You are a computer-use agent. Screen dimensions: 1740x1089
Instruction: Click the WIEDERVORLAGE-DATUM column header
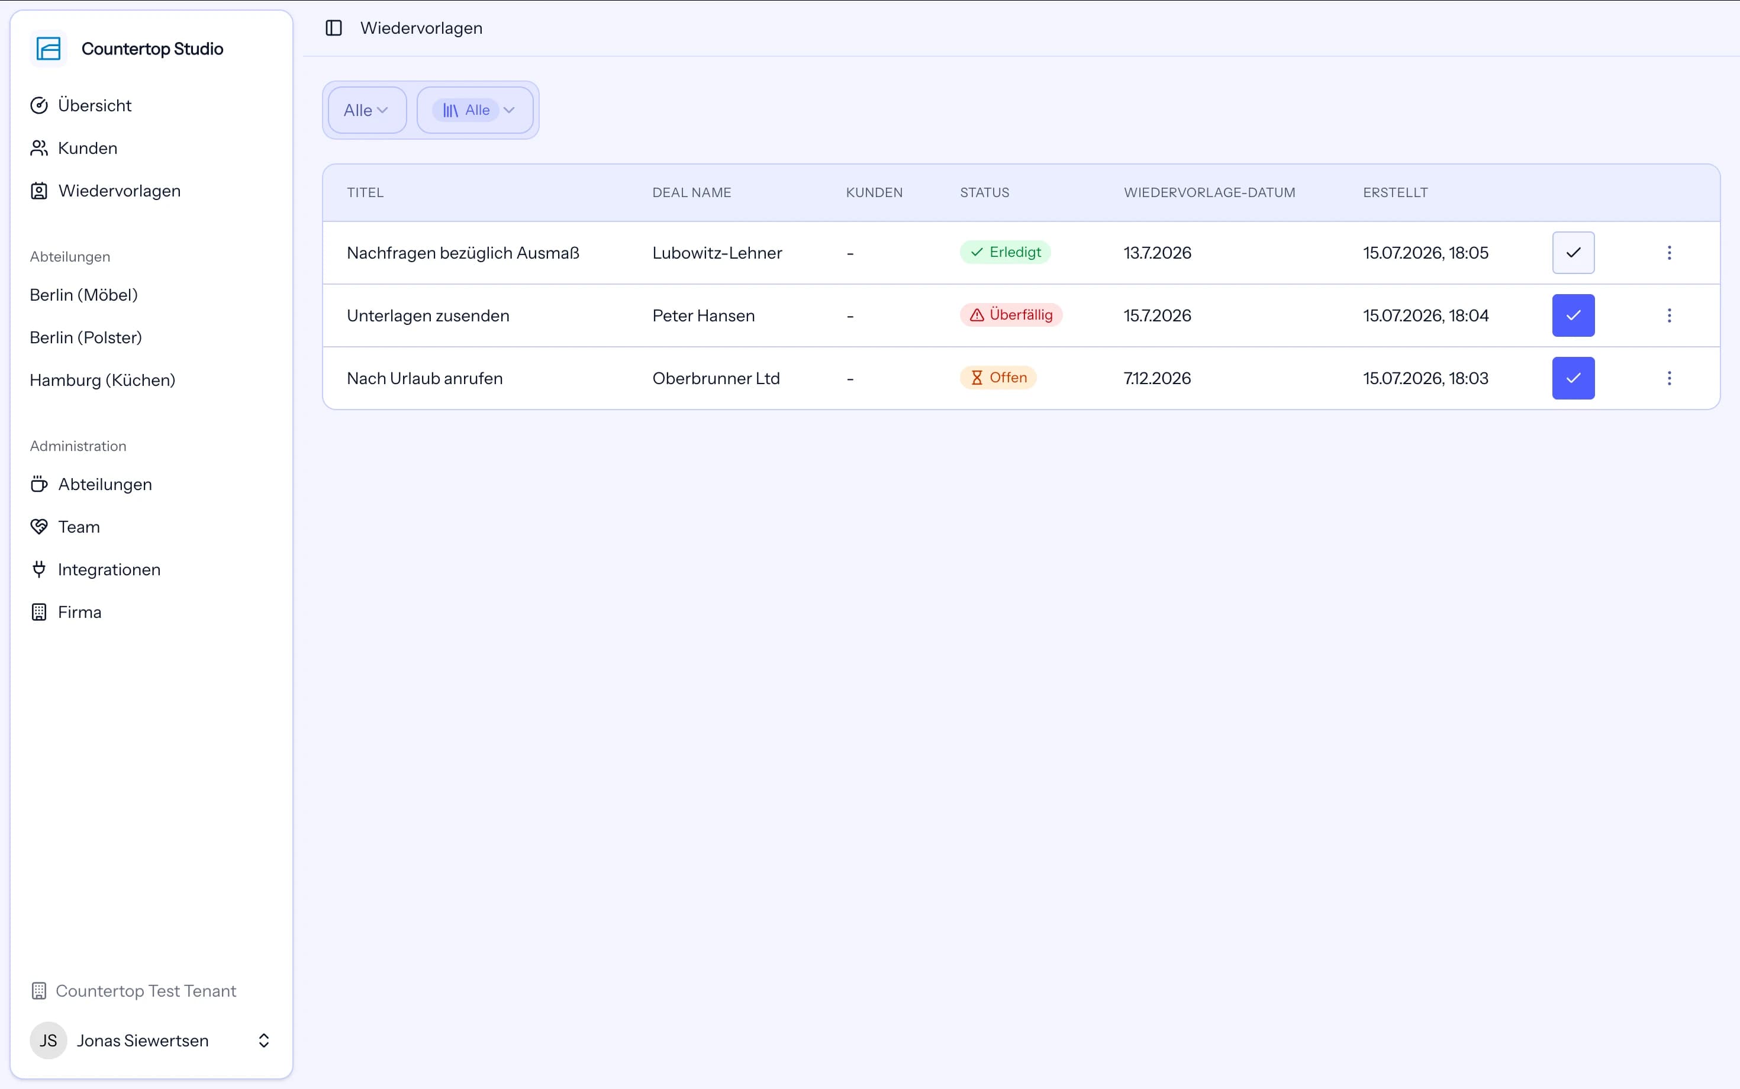click(1210, 192)
